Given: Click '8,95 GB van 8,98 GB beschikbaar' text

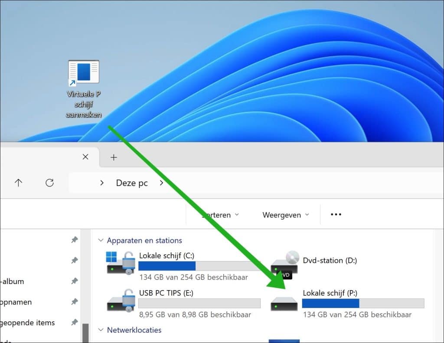Looking at the screenshot, I should [x=195, y=314].
